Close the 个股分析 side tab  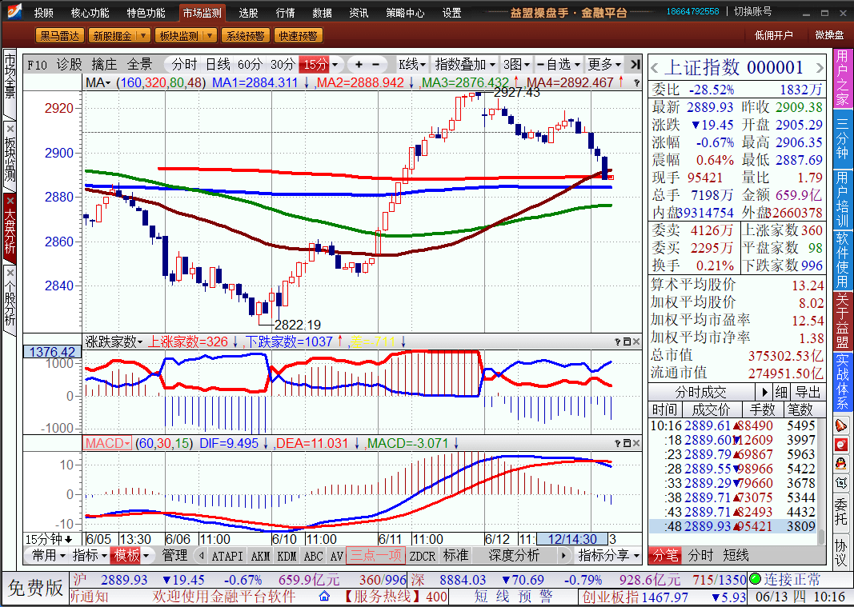pyautogui.click(x=10, y=272)
